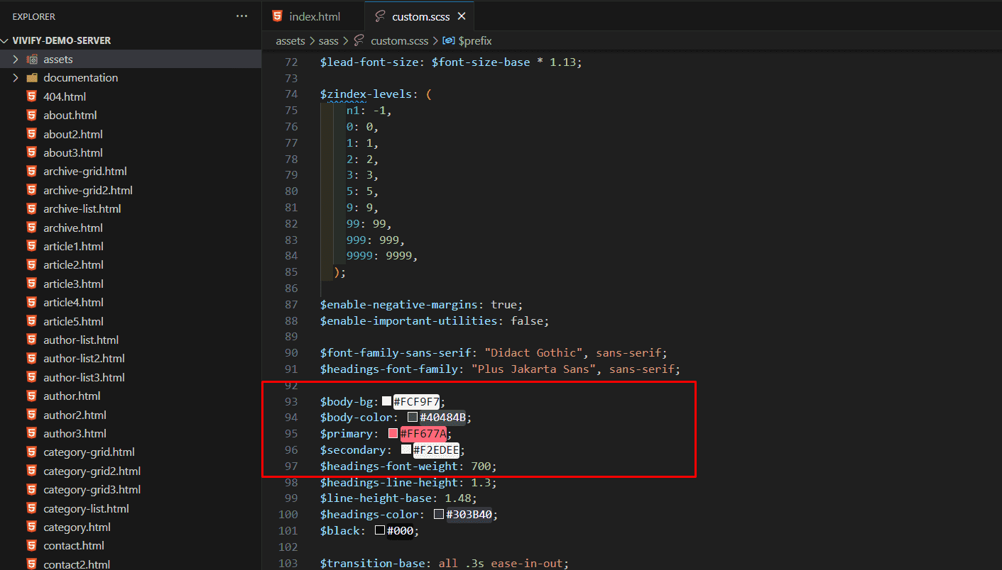Viewport: 1002px width, 570px height.
Task: Open color picker for $body-bg #FCF9F7
Action: [x=386, y=401]
